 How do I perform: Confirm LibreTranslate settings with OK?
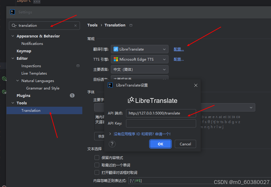click(x=160, y=144)
